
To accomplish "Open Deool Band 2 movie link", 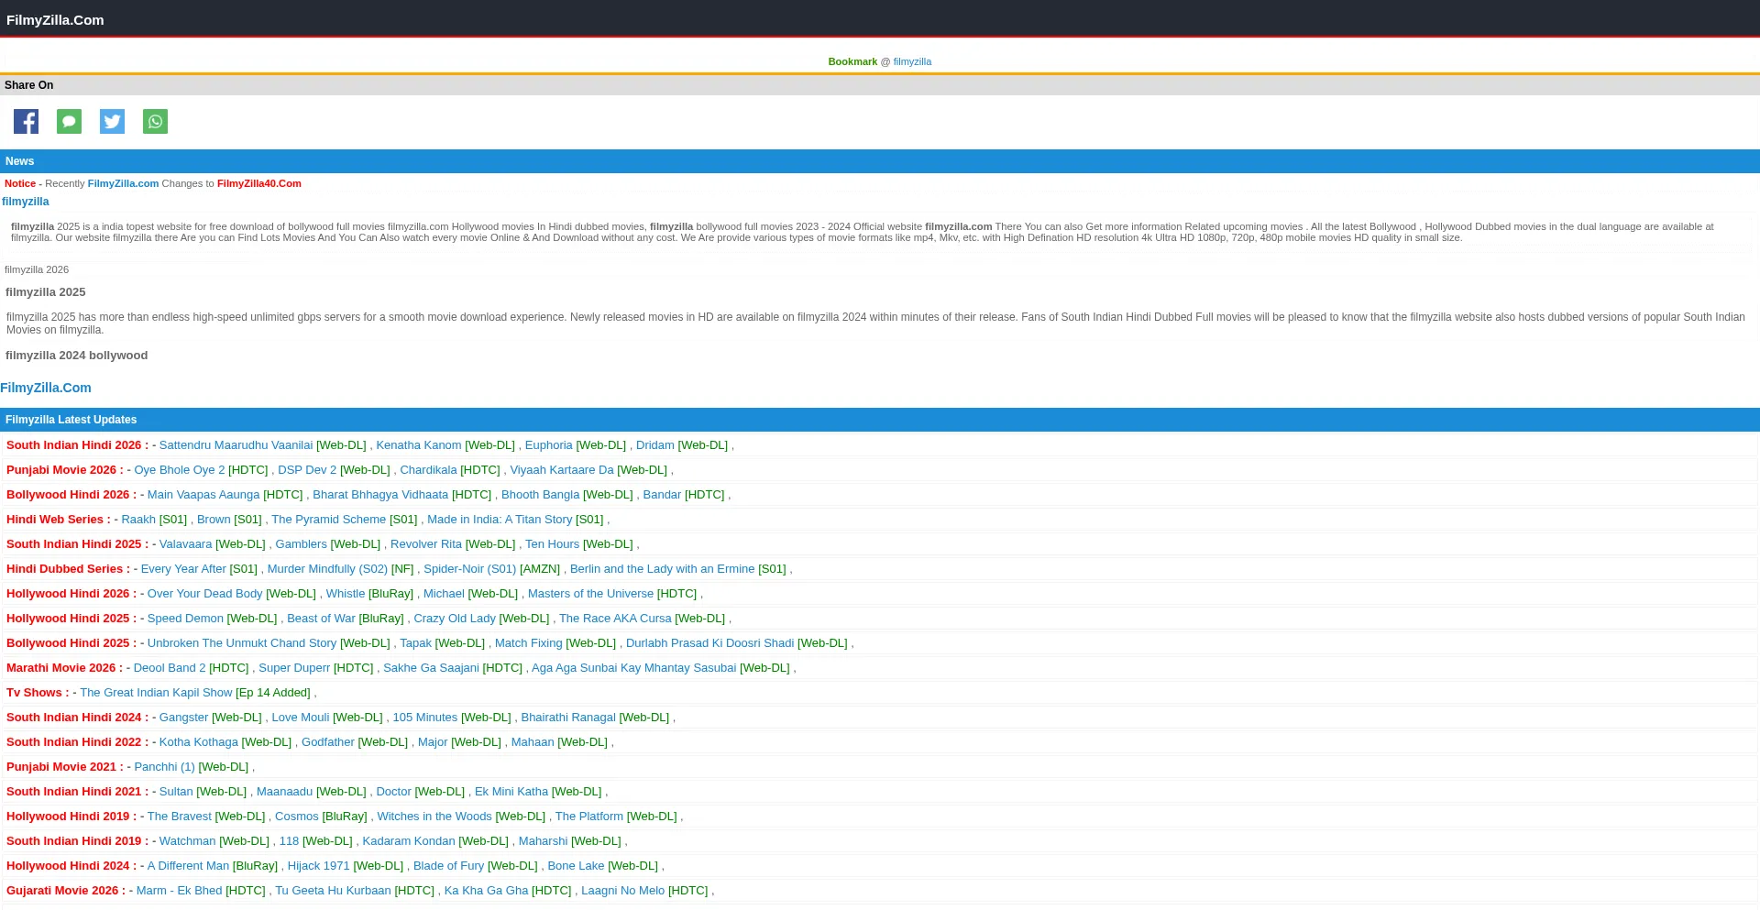I will [170, 668].
